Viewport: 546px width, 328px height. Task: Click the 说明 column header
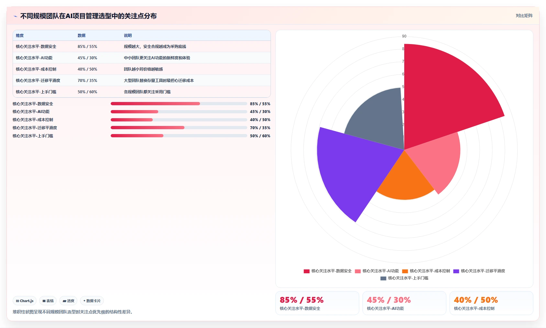128,36
